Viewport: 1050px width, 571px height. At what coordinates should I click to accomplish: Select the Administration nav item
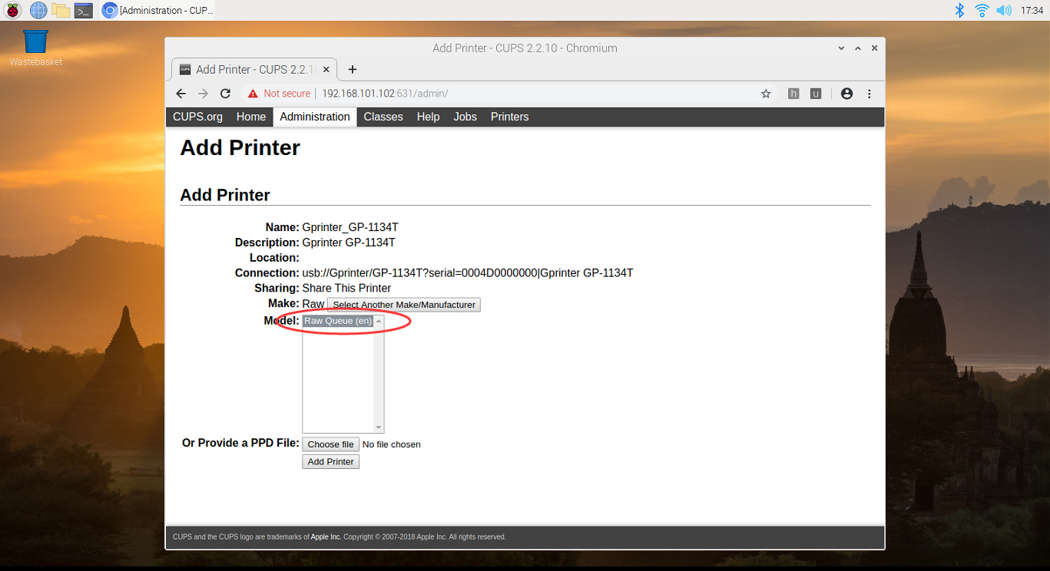coord(315,117)
